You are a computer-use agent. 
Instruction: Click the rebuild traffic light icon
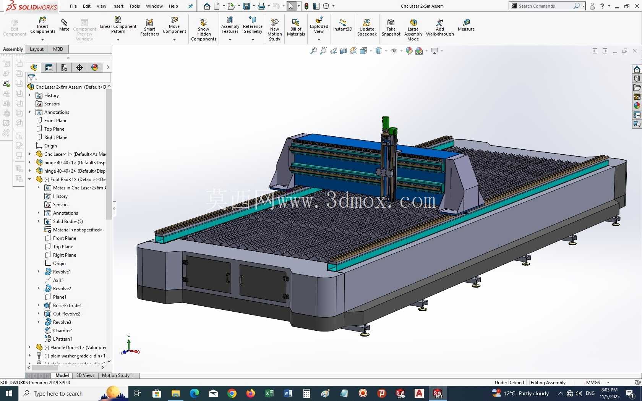306,6
